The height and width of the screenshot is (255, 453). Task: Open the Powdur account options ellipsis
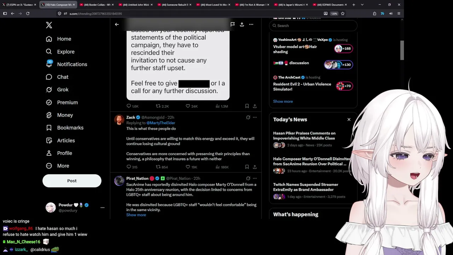102,208
